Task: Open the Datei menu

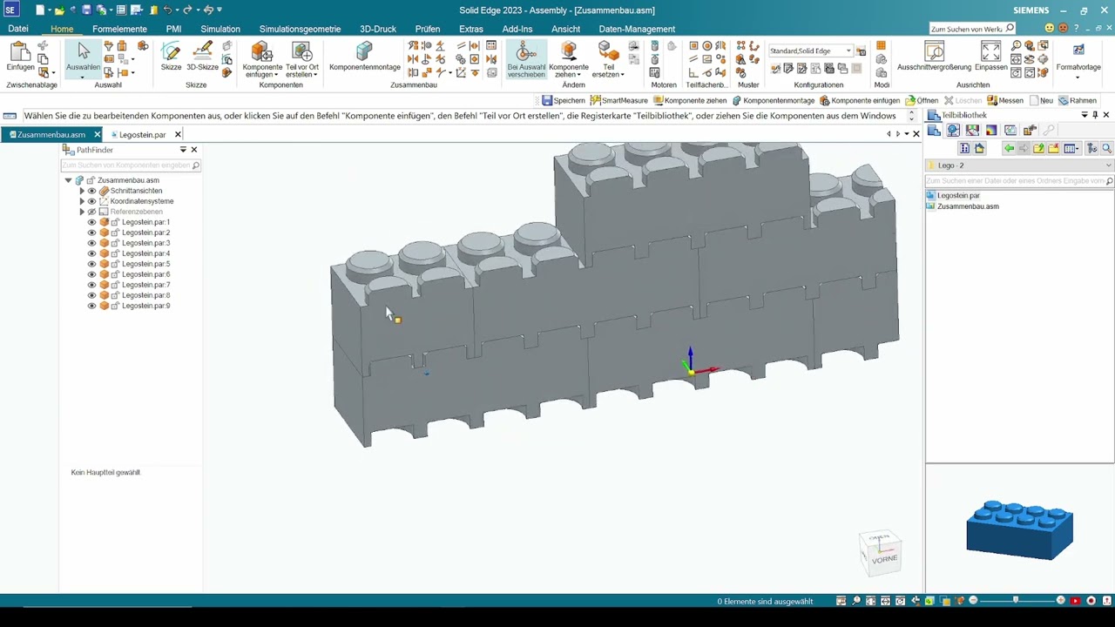Action: (18, 29)
